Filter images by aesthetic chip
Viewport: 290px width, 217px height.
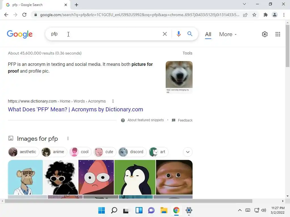[x=24, y=152]
